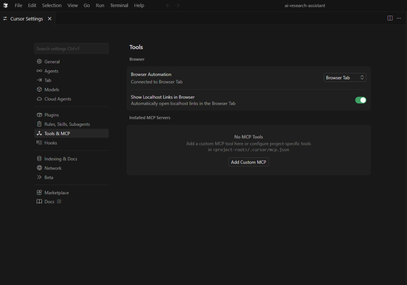The width and height of the screenshot is (407, 285).
Task: Select the Models cube icon
Action: 39,89
